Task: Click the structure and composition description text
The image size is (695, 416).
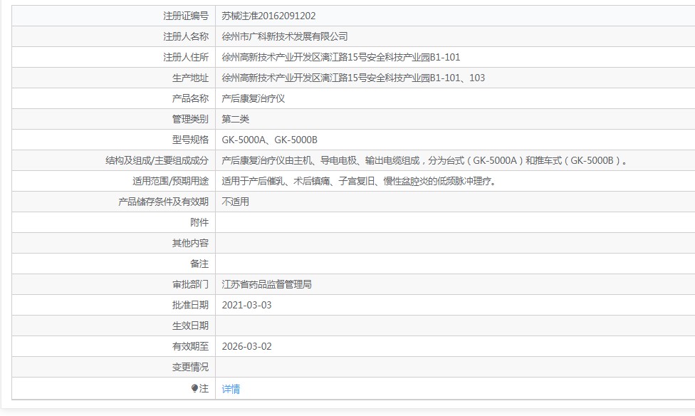Action: click(x=426, y=160)
